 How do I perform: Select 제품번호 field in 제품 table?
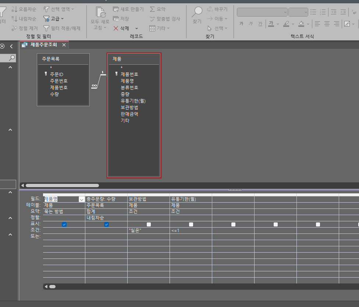click(x=129, y=74)
